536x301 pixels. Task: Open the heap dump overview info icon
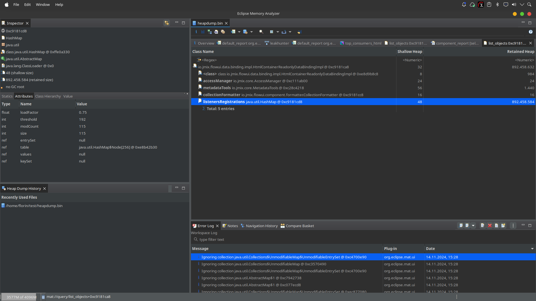point(196,32)
